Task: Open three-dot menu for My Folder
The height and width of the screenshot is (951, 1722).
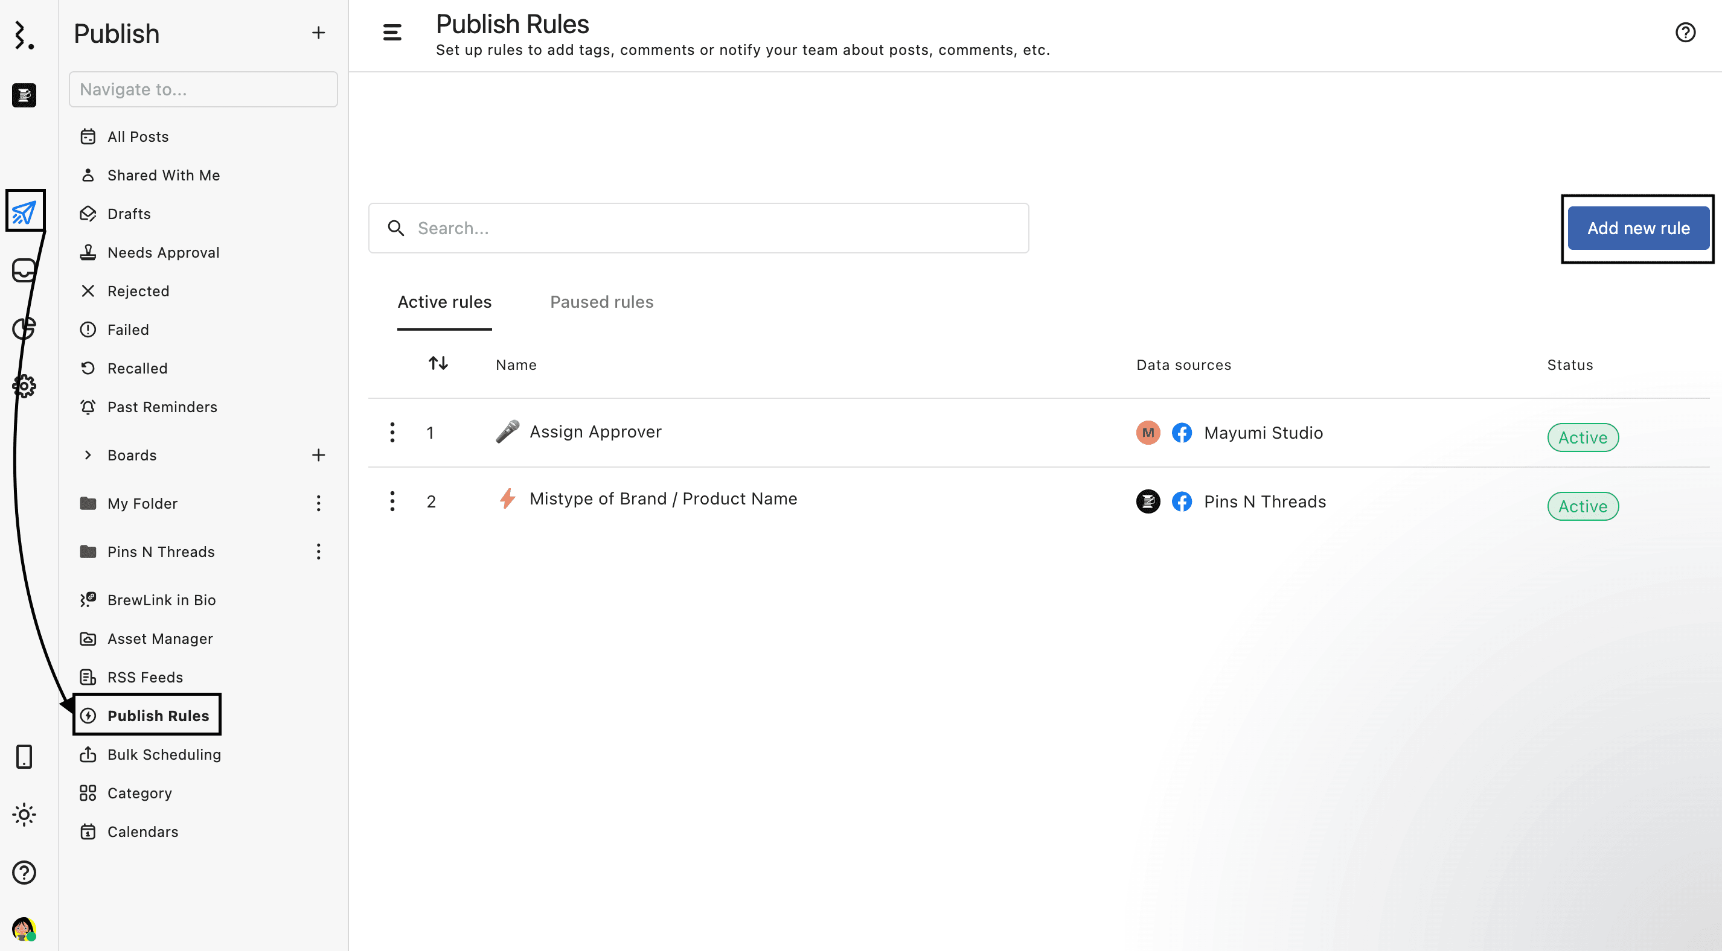Action: (x=318, y=503)
